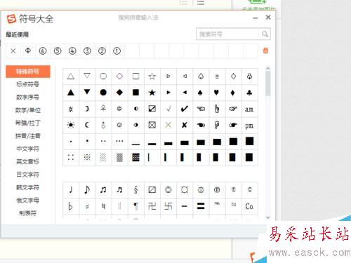This screenshot has width=351, height=263.
Task: Select recently used circled 3
Action: (x=87, y=50)
